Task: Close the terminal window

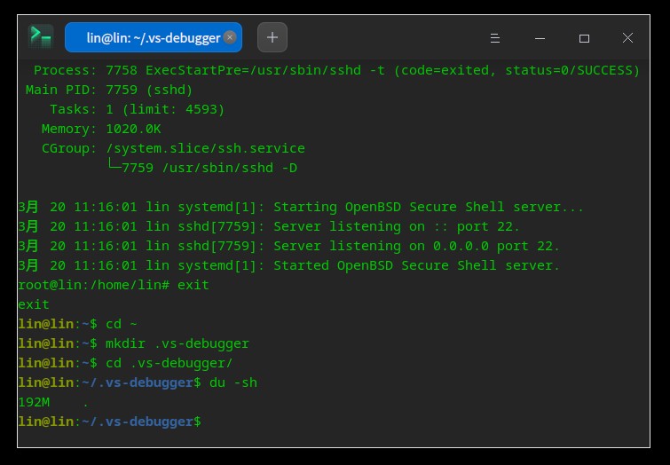Action: [627, 37]
